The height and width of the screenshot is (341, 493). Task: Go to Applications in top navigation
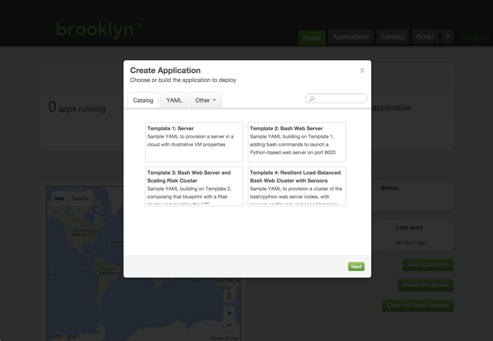(350, 37)
